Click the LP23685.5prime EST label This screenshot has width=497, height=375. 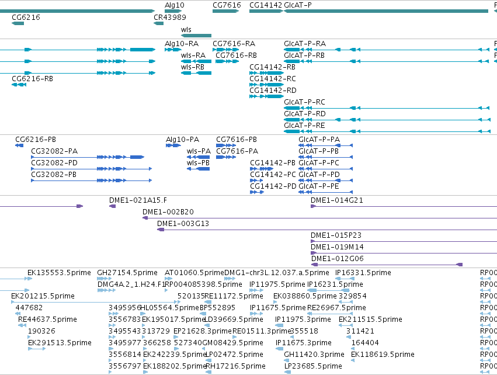[313, 366]
